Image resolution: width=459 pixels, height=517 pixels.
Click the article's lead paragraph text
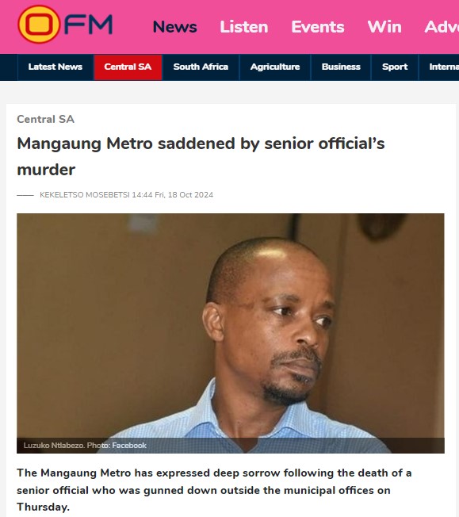[214, 490]
